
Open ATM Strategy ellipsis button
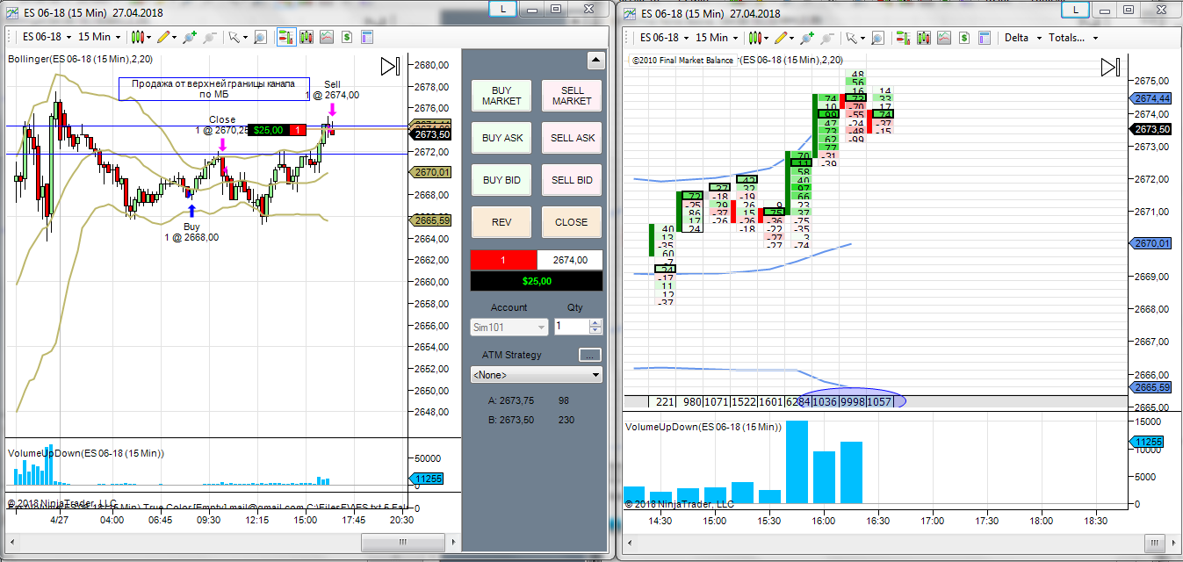[590, 355]
